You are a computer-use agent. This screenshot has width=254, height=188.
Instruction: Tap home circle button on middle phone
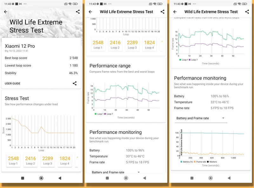126,178
